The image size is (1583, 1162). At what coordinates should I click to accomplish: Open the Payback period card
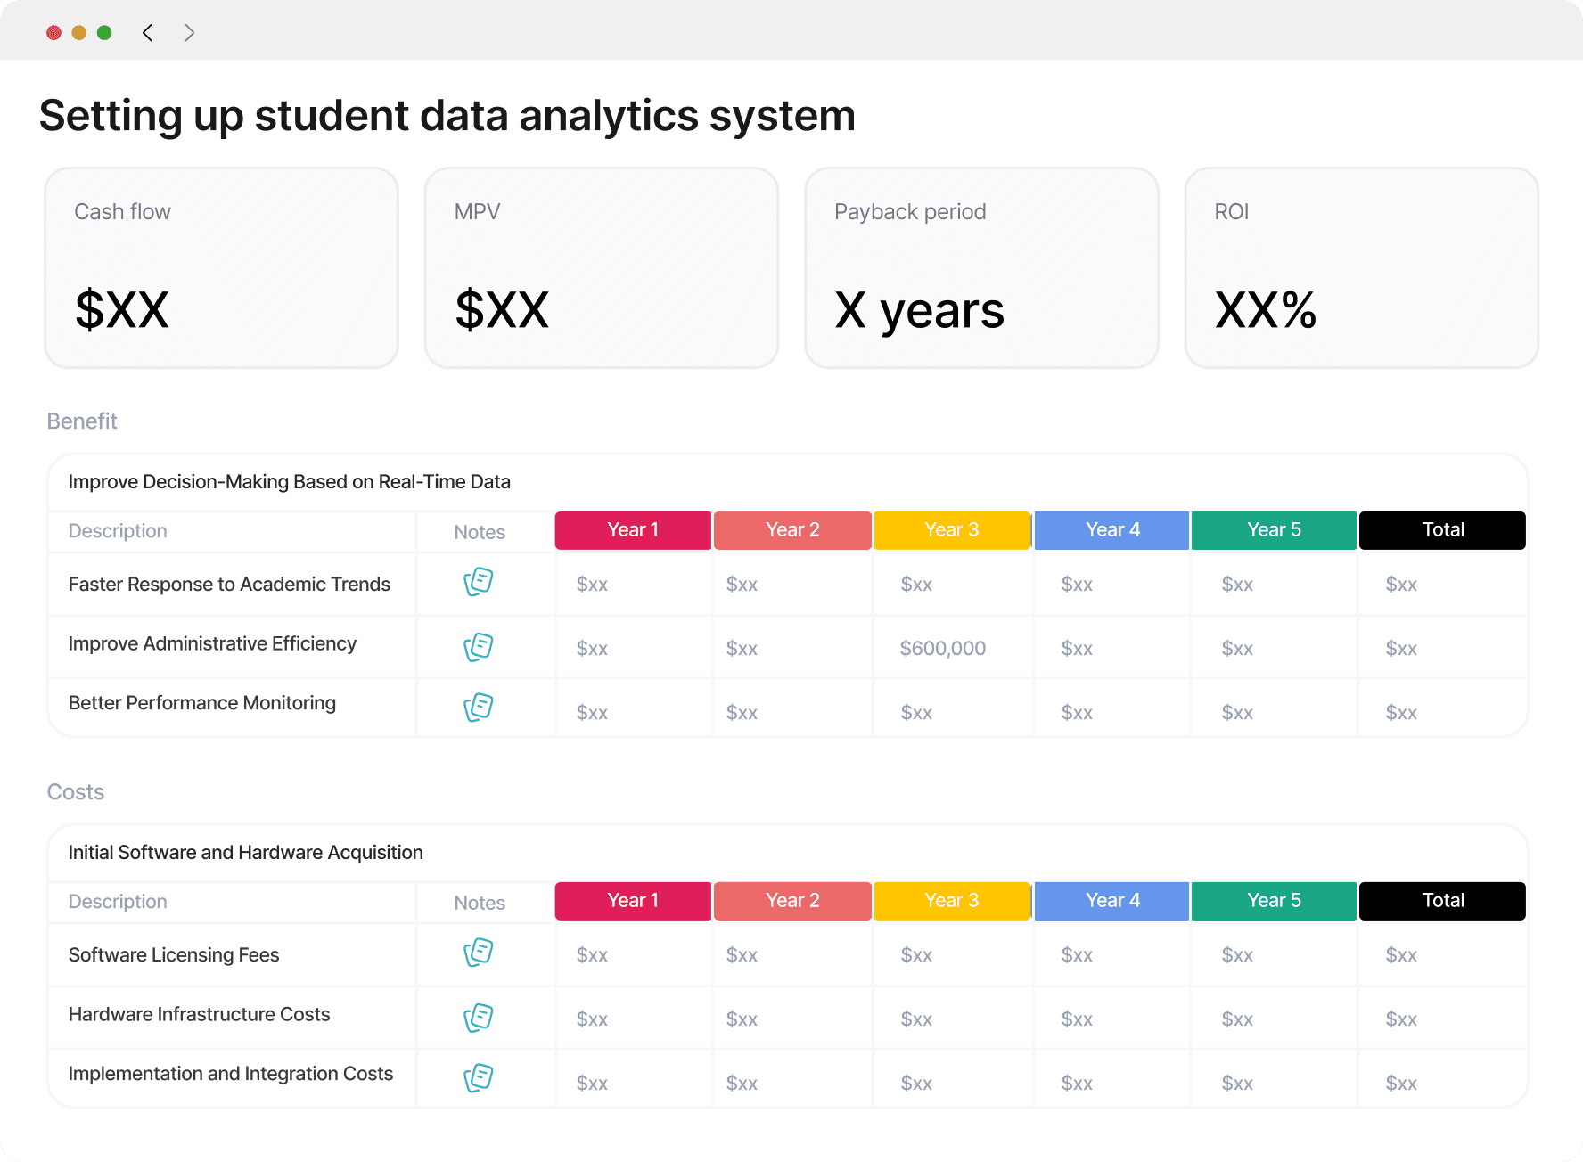(x=981, y=267)
